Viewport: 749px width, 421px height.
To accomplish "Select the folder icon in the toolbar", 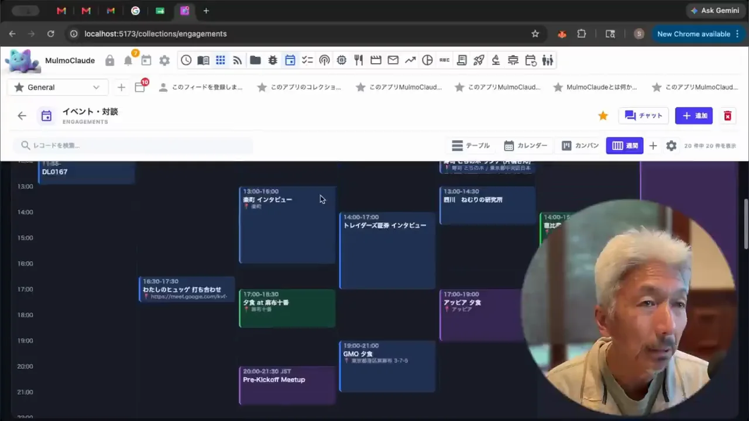I will coord(255,60).
